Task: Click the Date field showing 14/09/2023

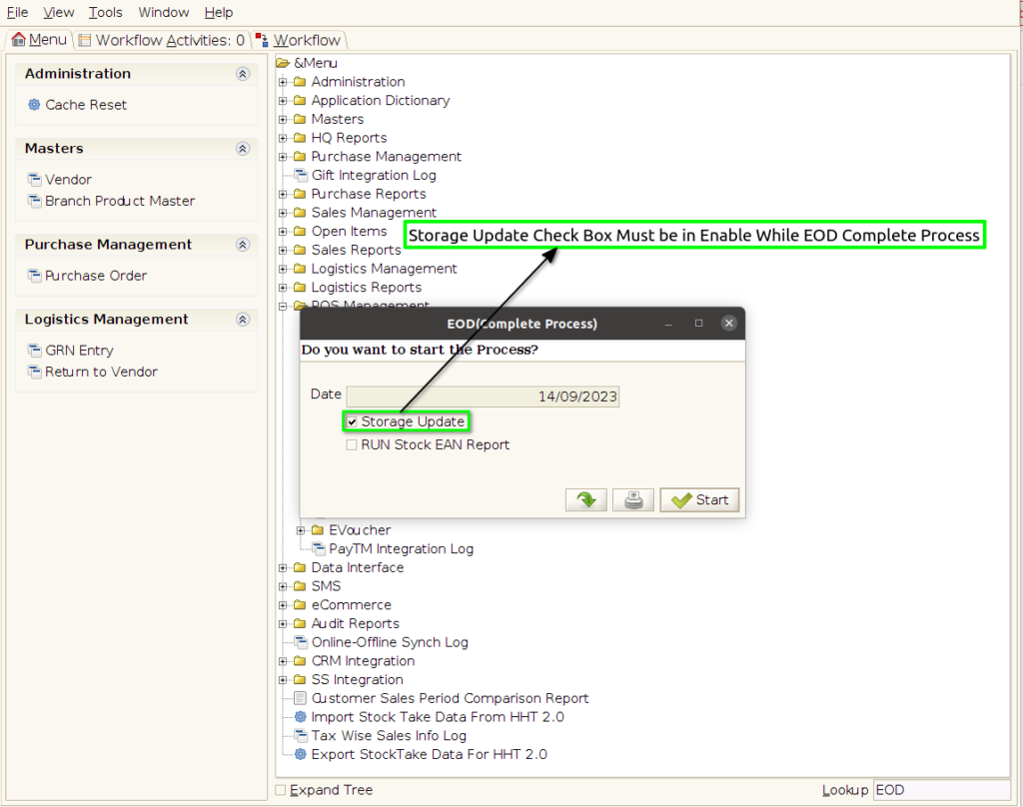Action: click(483, 397)
